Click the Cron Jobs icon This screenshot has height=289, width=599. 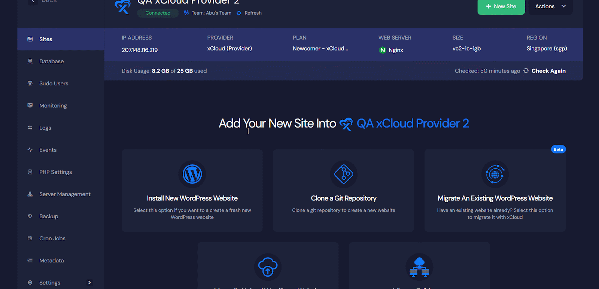point(30,238)
